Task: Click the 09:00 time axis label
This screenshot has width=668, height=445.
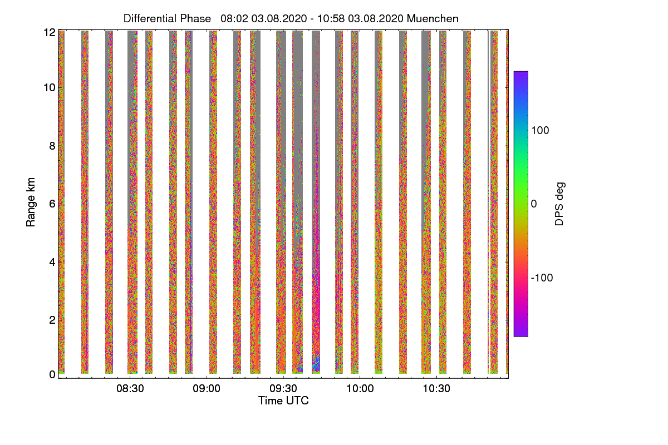Action: [x=207, y=389]
